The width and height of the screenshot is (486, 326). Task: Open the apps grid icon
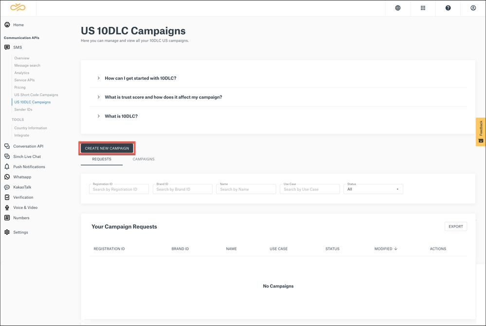coord(423,8)
